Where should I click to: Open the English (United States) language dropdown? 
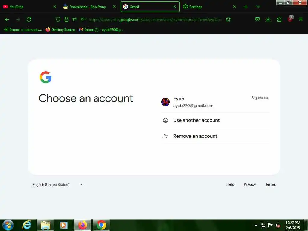click(x=57, y=184)
